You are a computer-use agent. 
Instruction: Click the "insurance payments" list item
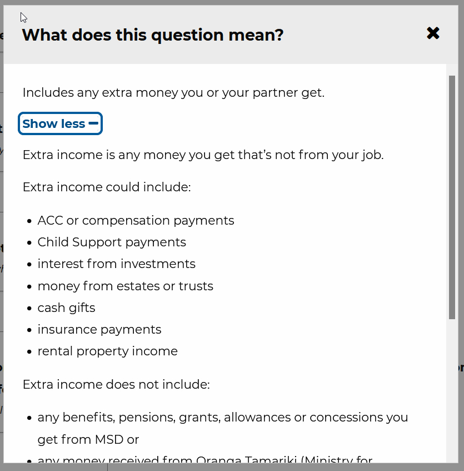99,330
